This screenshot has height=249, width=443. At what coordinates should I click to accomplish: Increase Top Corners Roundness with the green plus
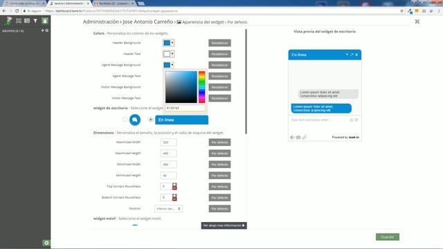click(174, 185)
